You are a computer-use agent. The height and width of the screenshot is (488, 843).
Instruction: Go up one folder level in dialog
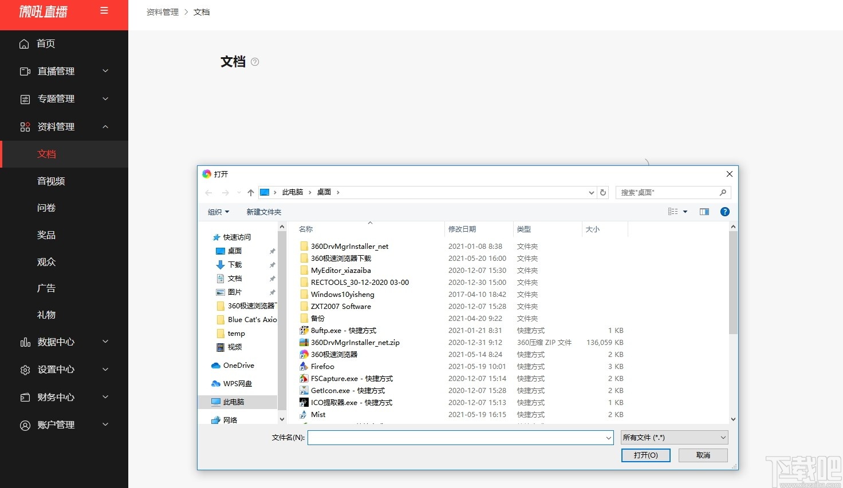coord(250,192)
